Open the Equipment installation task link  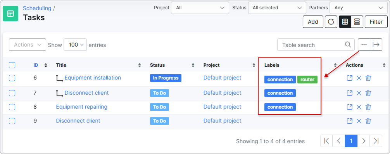click(93, 78)
